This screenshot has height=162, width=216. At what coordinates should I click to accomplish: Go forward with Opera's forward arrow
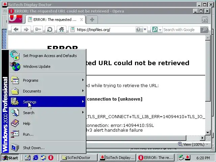[26, 29]
